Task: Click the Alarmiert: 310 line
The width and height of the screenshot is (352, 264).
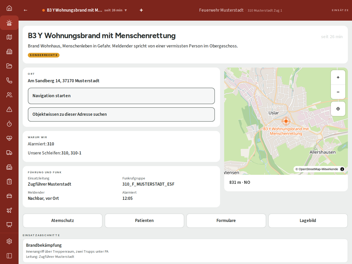Action: pos(41,144)
